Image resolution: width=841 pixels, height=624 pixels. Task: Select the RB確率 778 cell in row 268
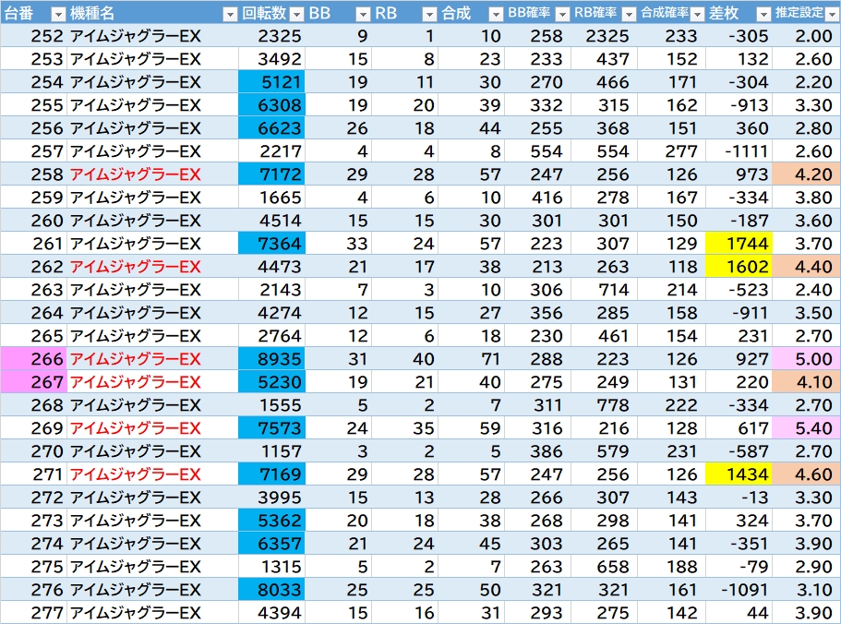(x=605, y=404)
